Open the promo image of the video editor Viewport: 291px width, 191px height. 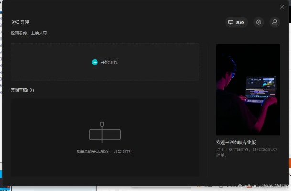coord(248,90)
